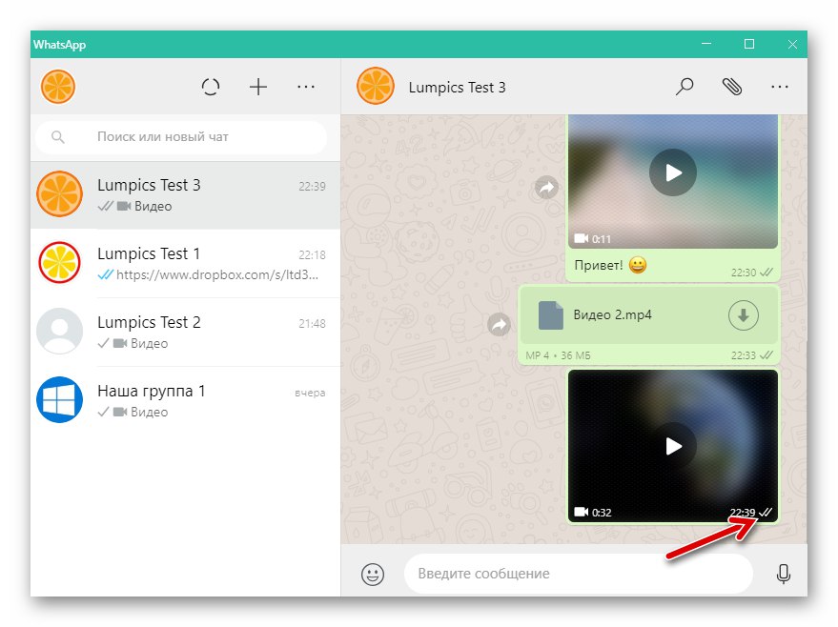Record a voice message with microphone
Screen dimensions: 838x627
[x=784, y=575]
